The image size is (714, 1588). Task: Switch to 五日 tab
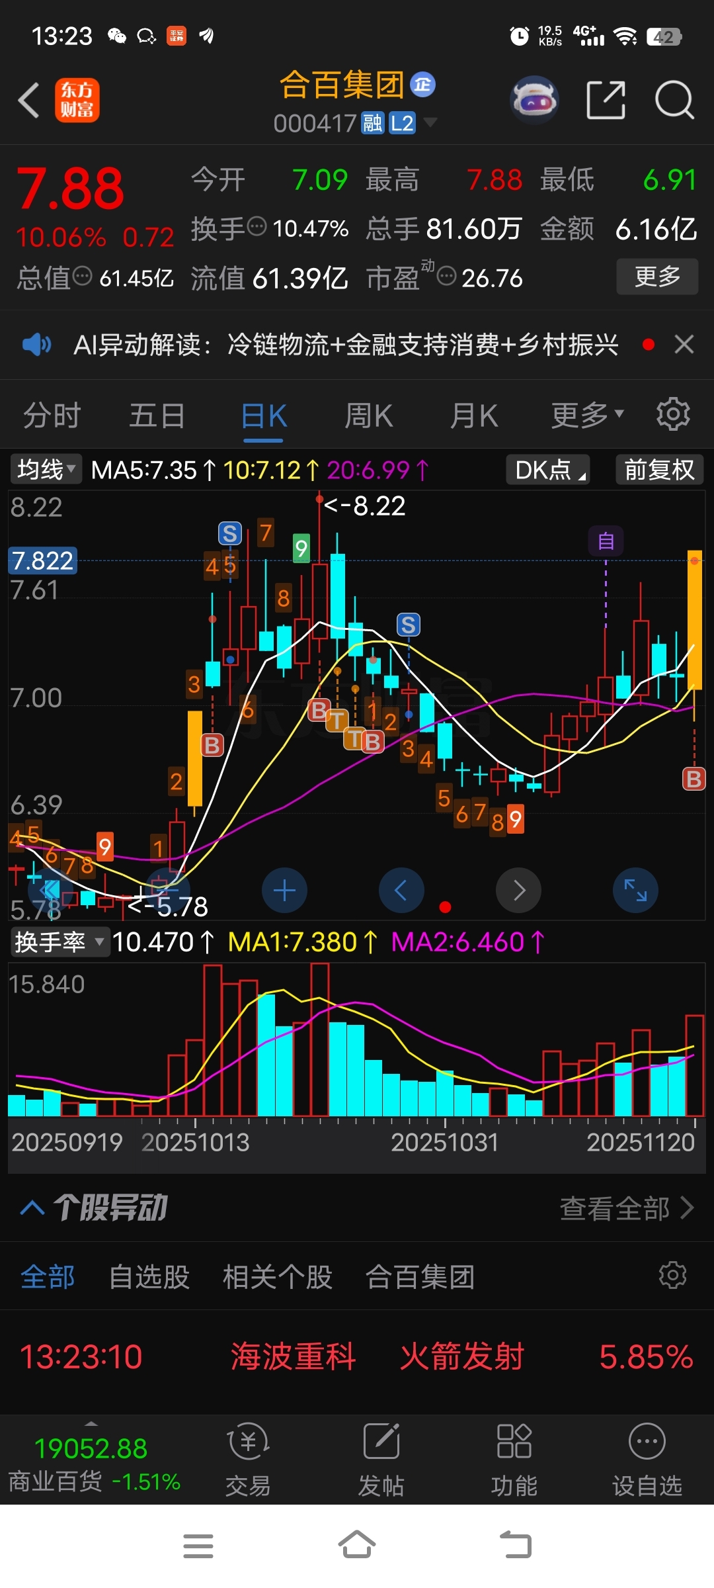pos(157,416)
